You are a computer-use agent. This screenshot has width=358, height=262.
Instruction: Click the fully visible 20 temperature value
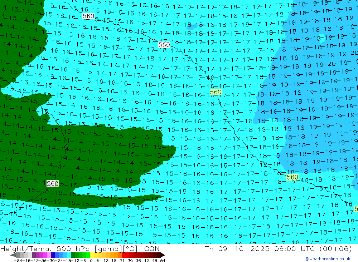click(331, 64)
